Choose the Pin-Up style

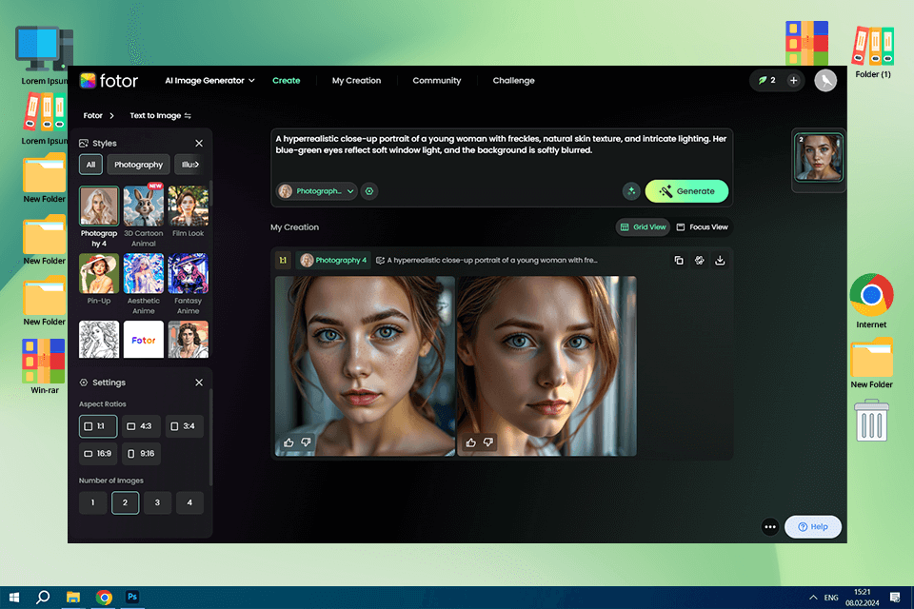pos(99,273)
